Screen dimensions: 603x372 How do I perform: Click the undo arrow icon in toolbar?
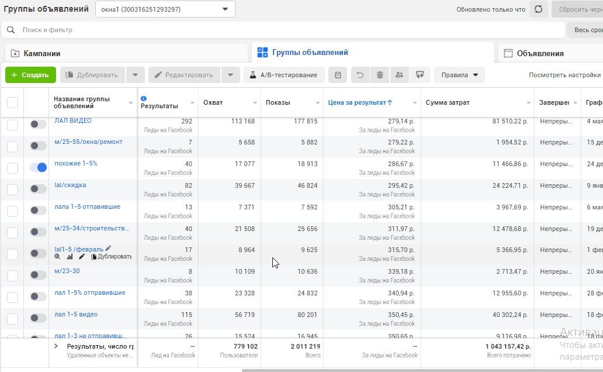pyautogui.click(x=360, y=75)
